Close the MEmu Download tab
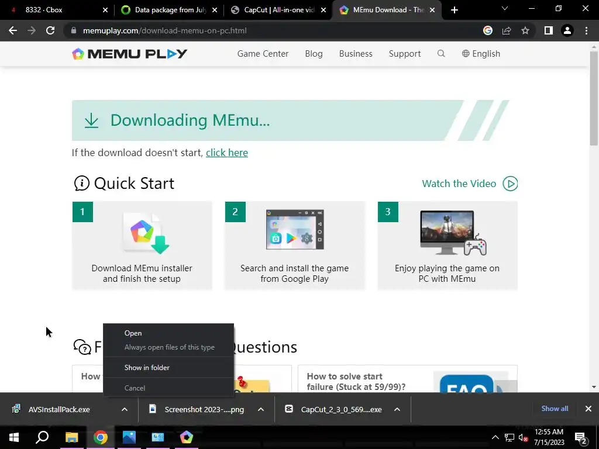Screen dimensions: 599x449 [432, 11]
